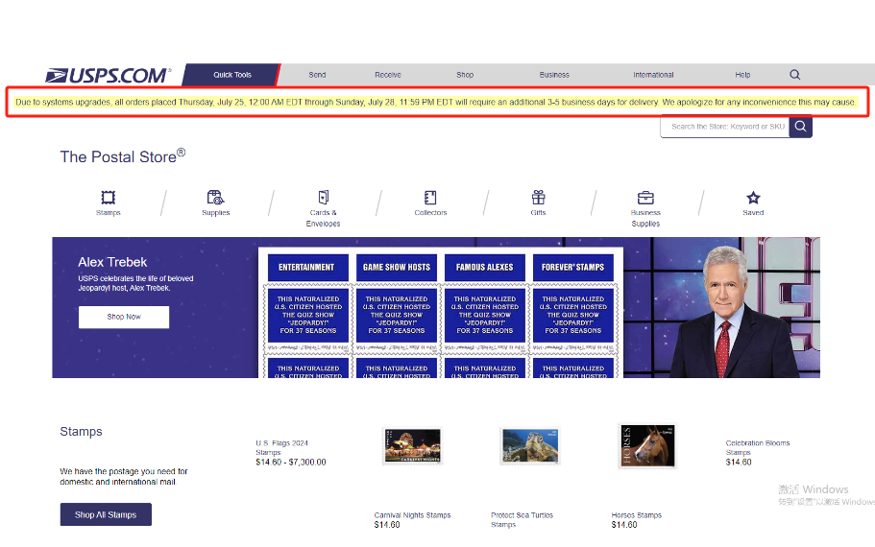Screen dimensions: 875x547
Task: Click the Stamps section heading
Action: tap(81, 432)
